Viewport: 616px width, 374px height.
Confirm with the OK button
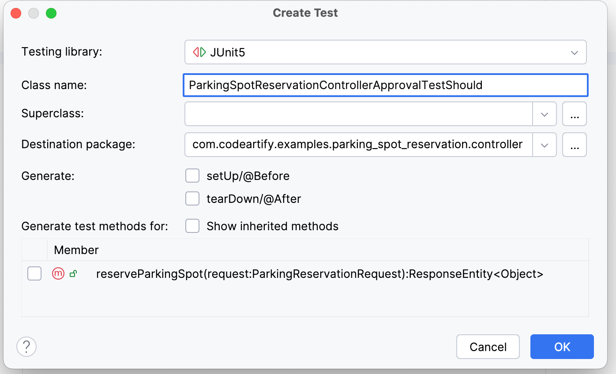pos(562,347)
